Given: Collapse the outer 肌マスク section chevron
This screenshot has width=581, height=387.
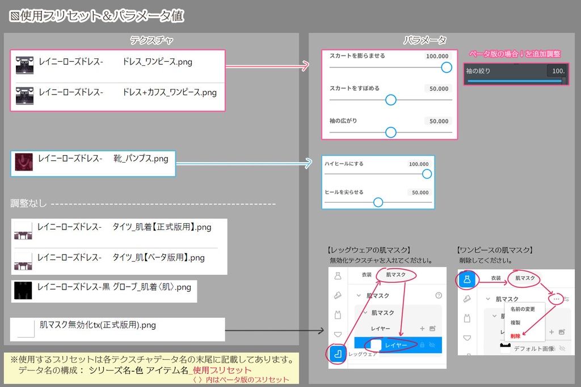Looking at the screenshot, I should 359,295.
